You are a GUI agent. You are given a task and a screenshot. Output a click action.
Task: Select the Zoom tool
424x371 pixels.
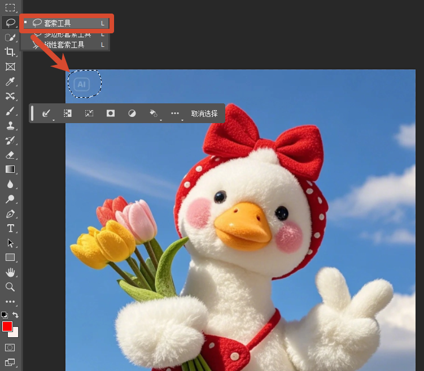tap(10, 287)
